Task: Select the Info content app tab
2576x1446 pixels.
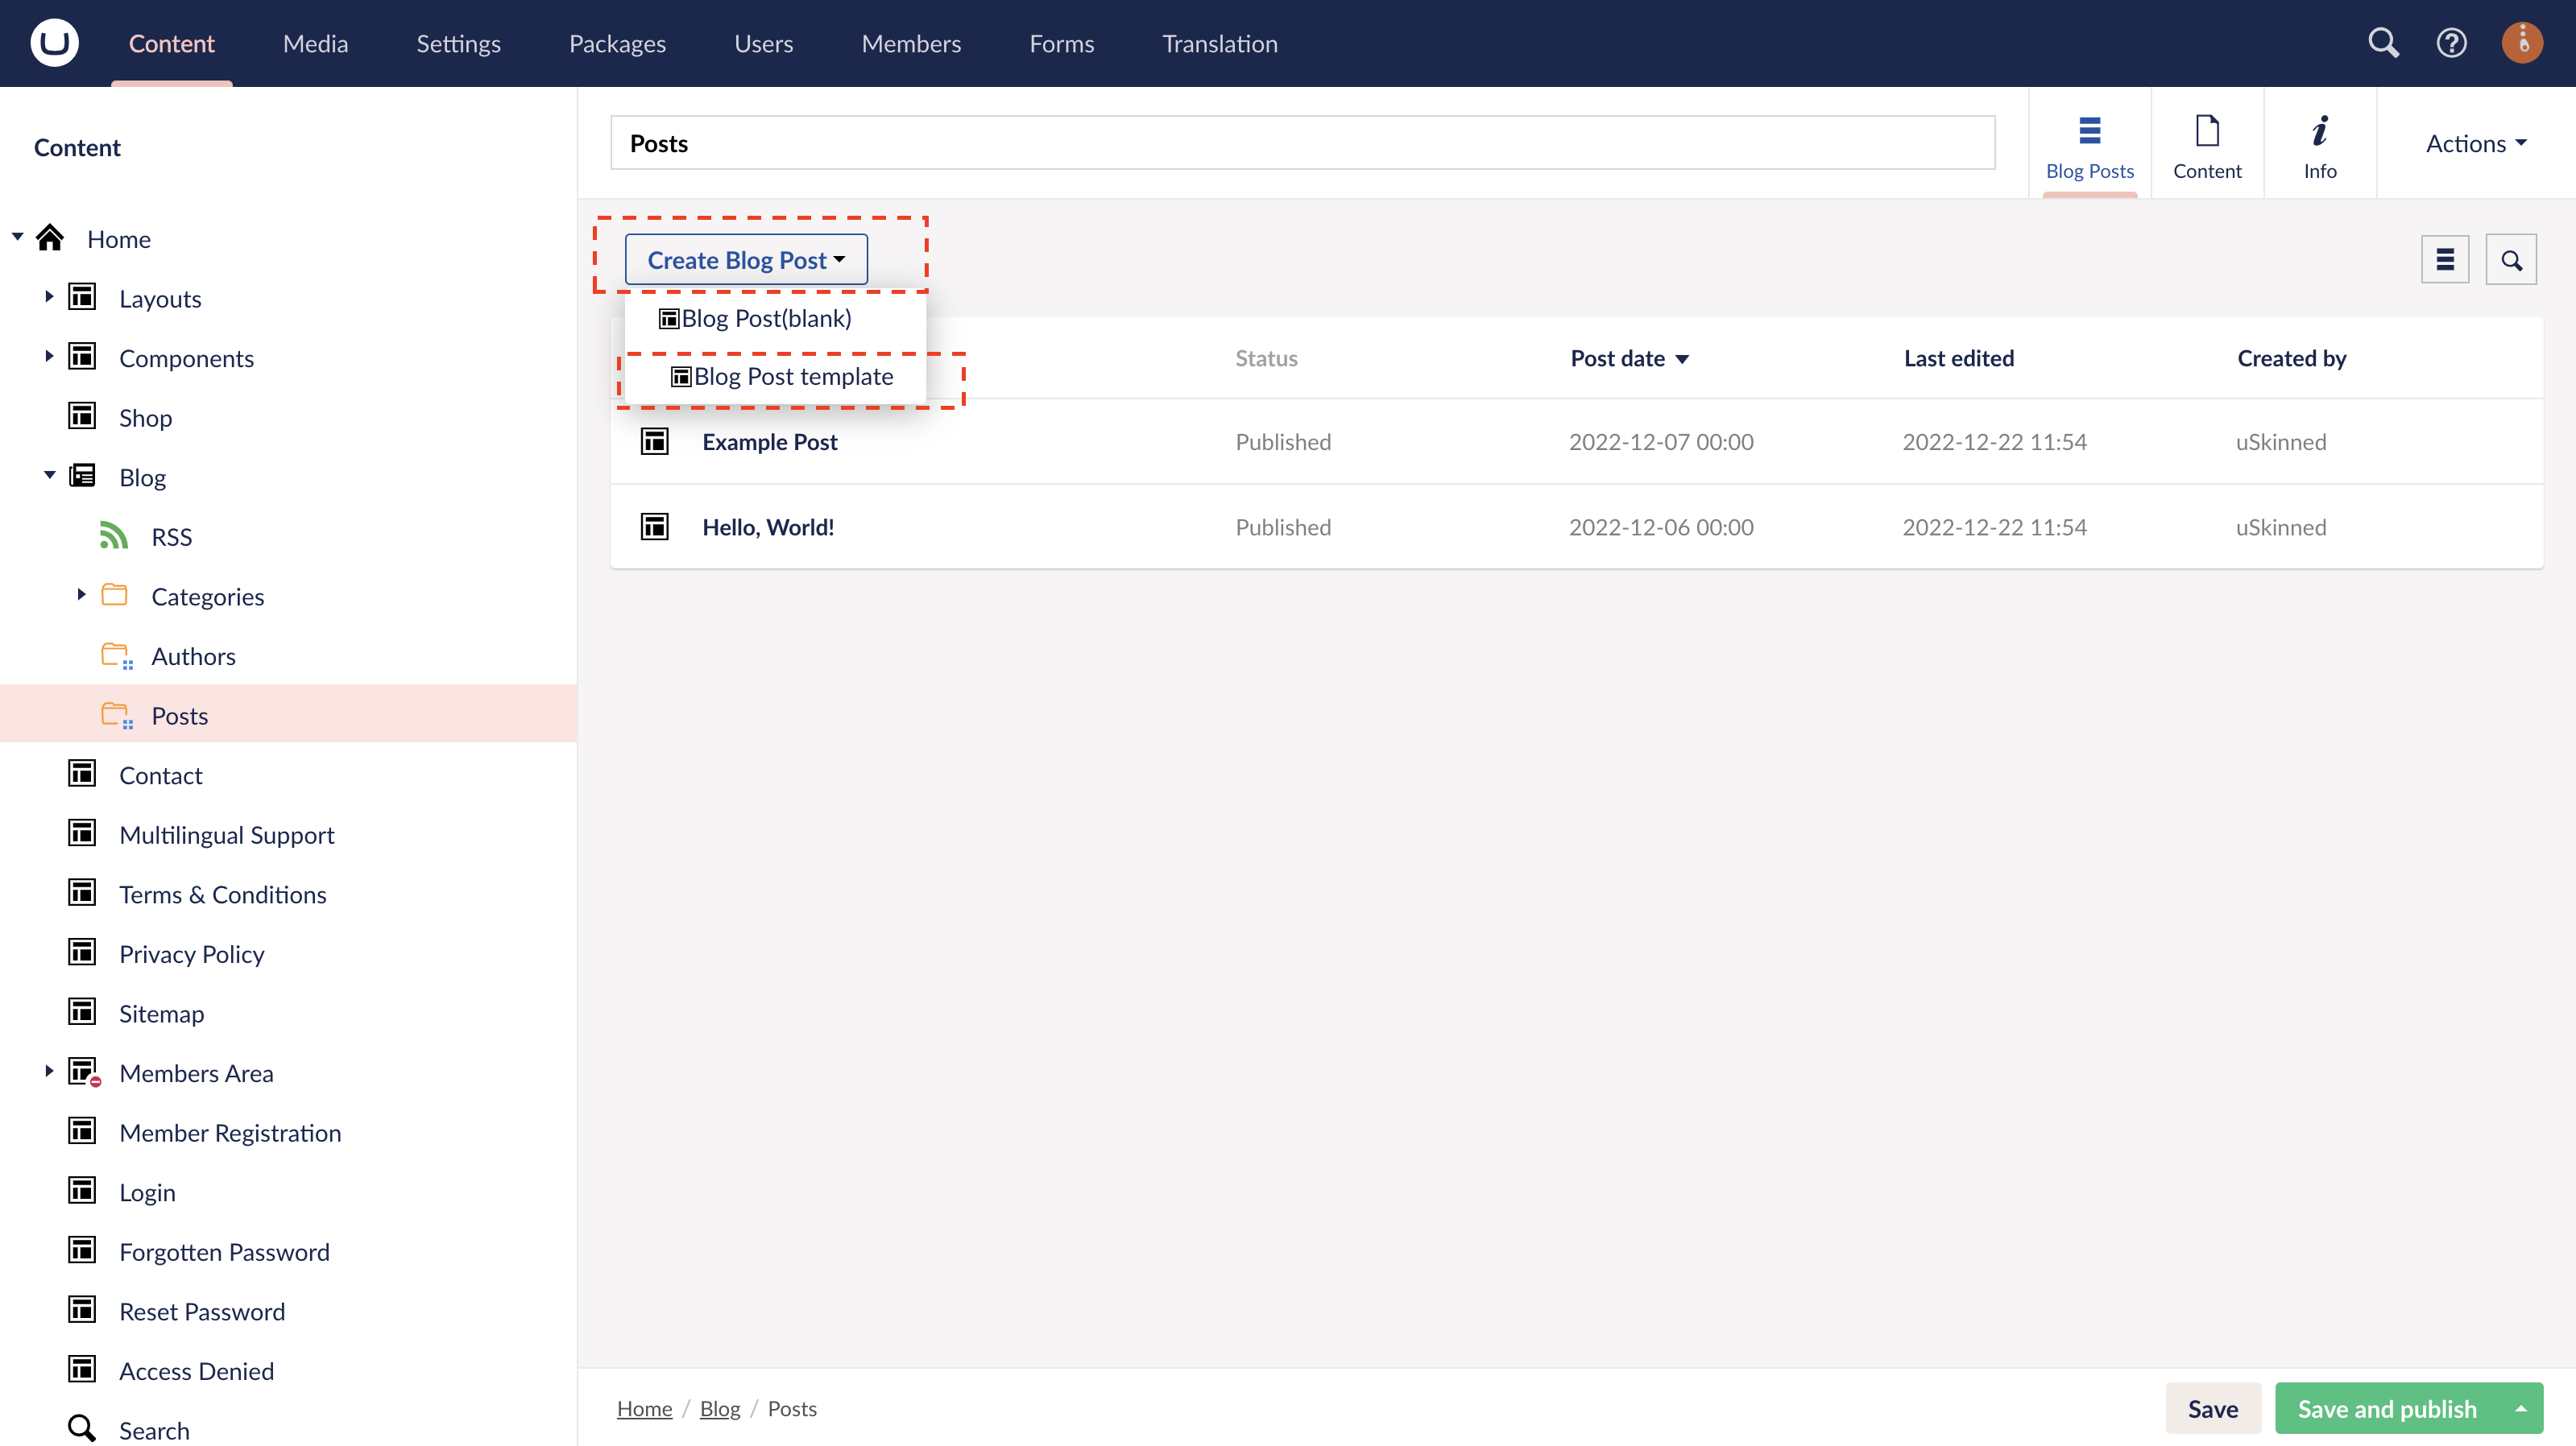Action: 2320,143
